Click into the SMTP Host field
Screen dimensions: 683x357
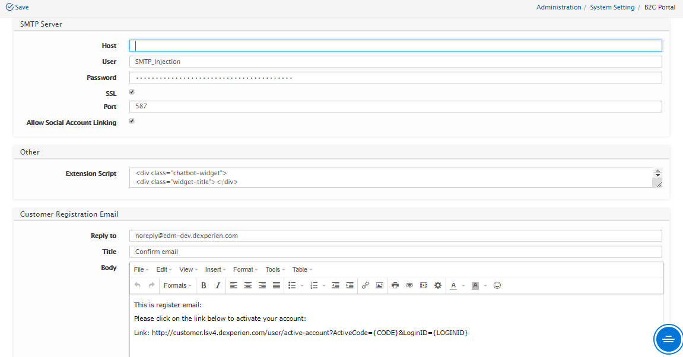pyautogui.click(x=395, y=46)
